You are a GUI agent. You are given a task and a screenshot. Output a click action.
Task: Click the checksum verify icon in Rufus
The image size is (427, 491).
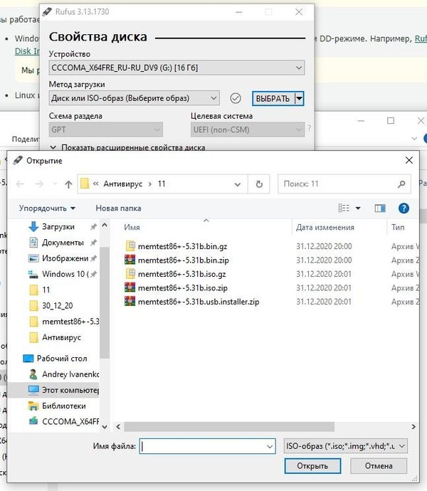point(236,98)
